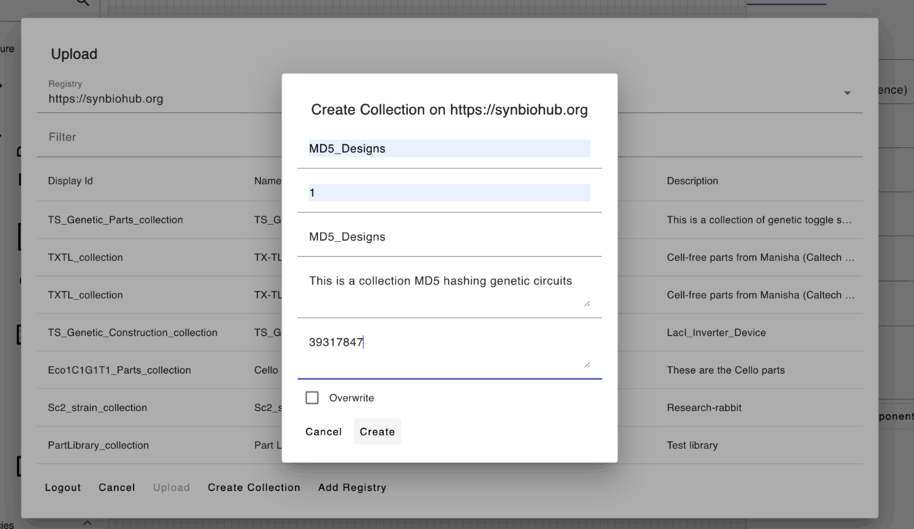Click the Test library description
Viewport: 914px width, 529px height.
(x=692, y=445)
